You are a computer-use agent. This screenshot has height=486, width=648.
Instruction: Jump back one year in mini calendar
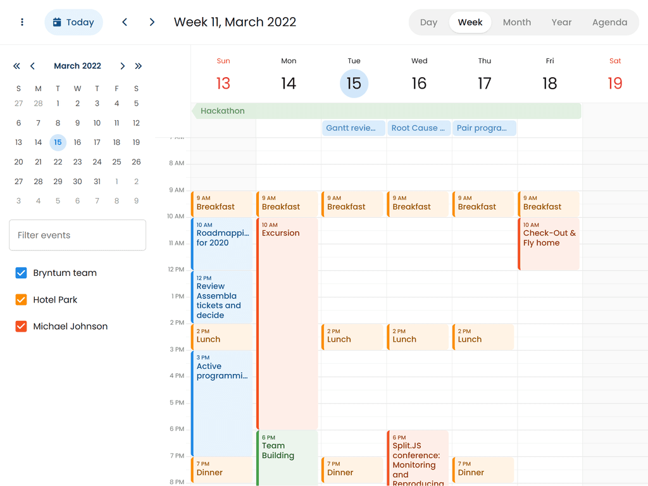tap(16, 66)
